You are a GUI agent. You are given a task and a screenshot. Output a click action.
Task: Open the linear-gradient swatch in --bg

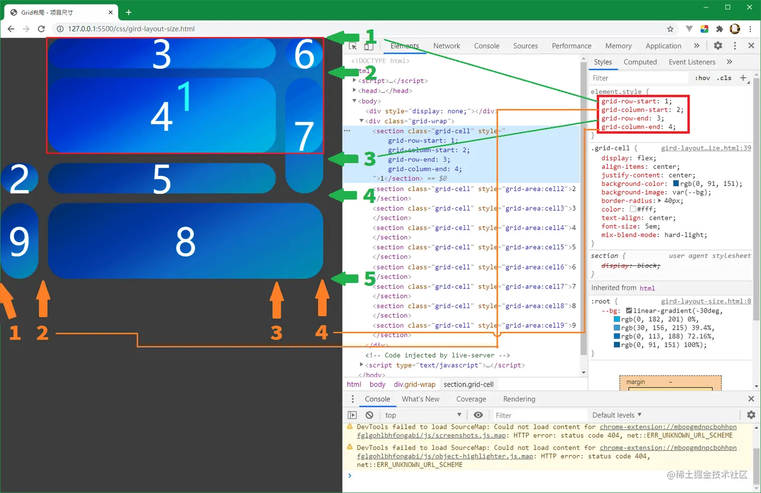coord(629,311)
